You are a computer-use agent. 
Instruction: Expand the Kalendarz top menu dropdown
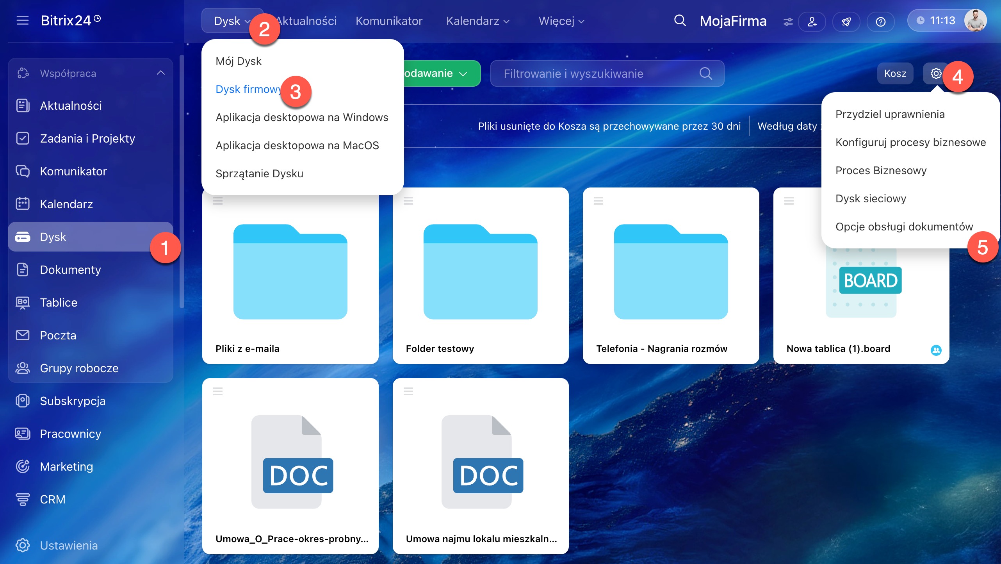(477, 21)
